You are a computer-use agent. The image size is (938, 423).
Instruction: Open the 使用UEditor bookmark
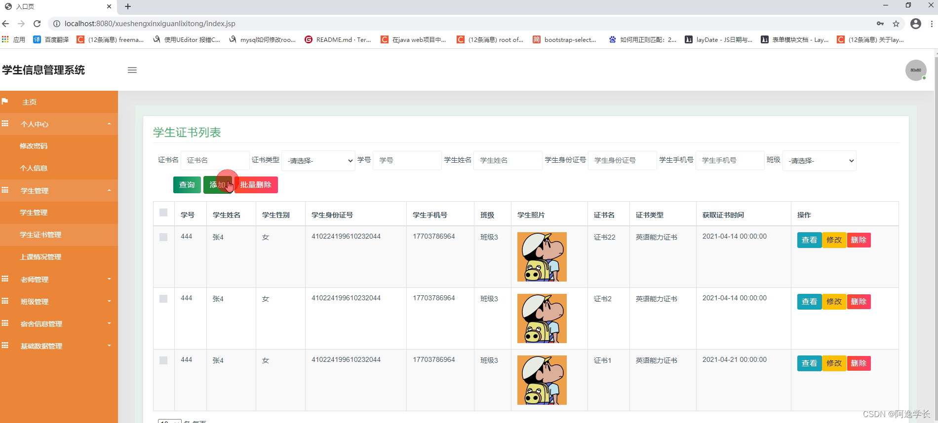click(187, 39)
